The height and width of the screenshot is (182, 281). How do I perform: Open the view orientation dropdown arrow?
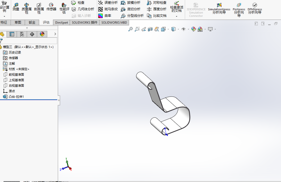tap(168, 29)
